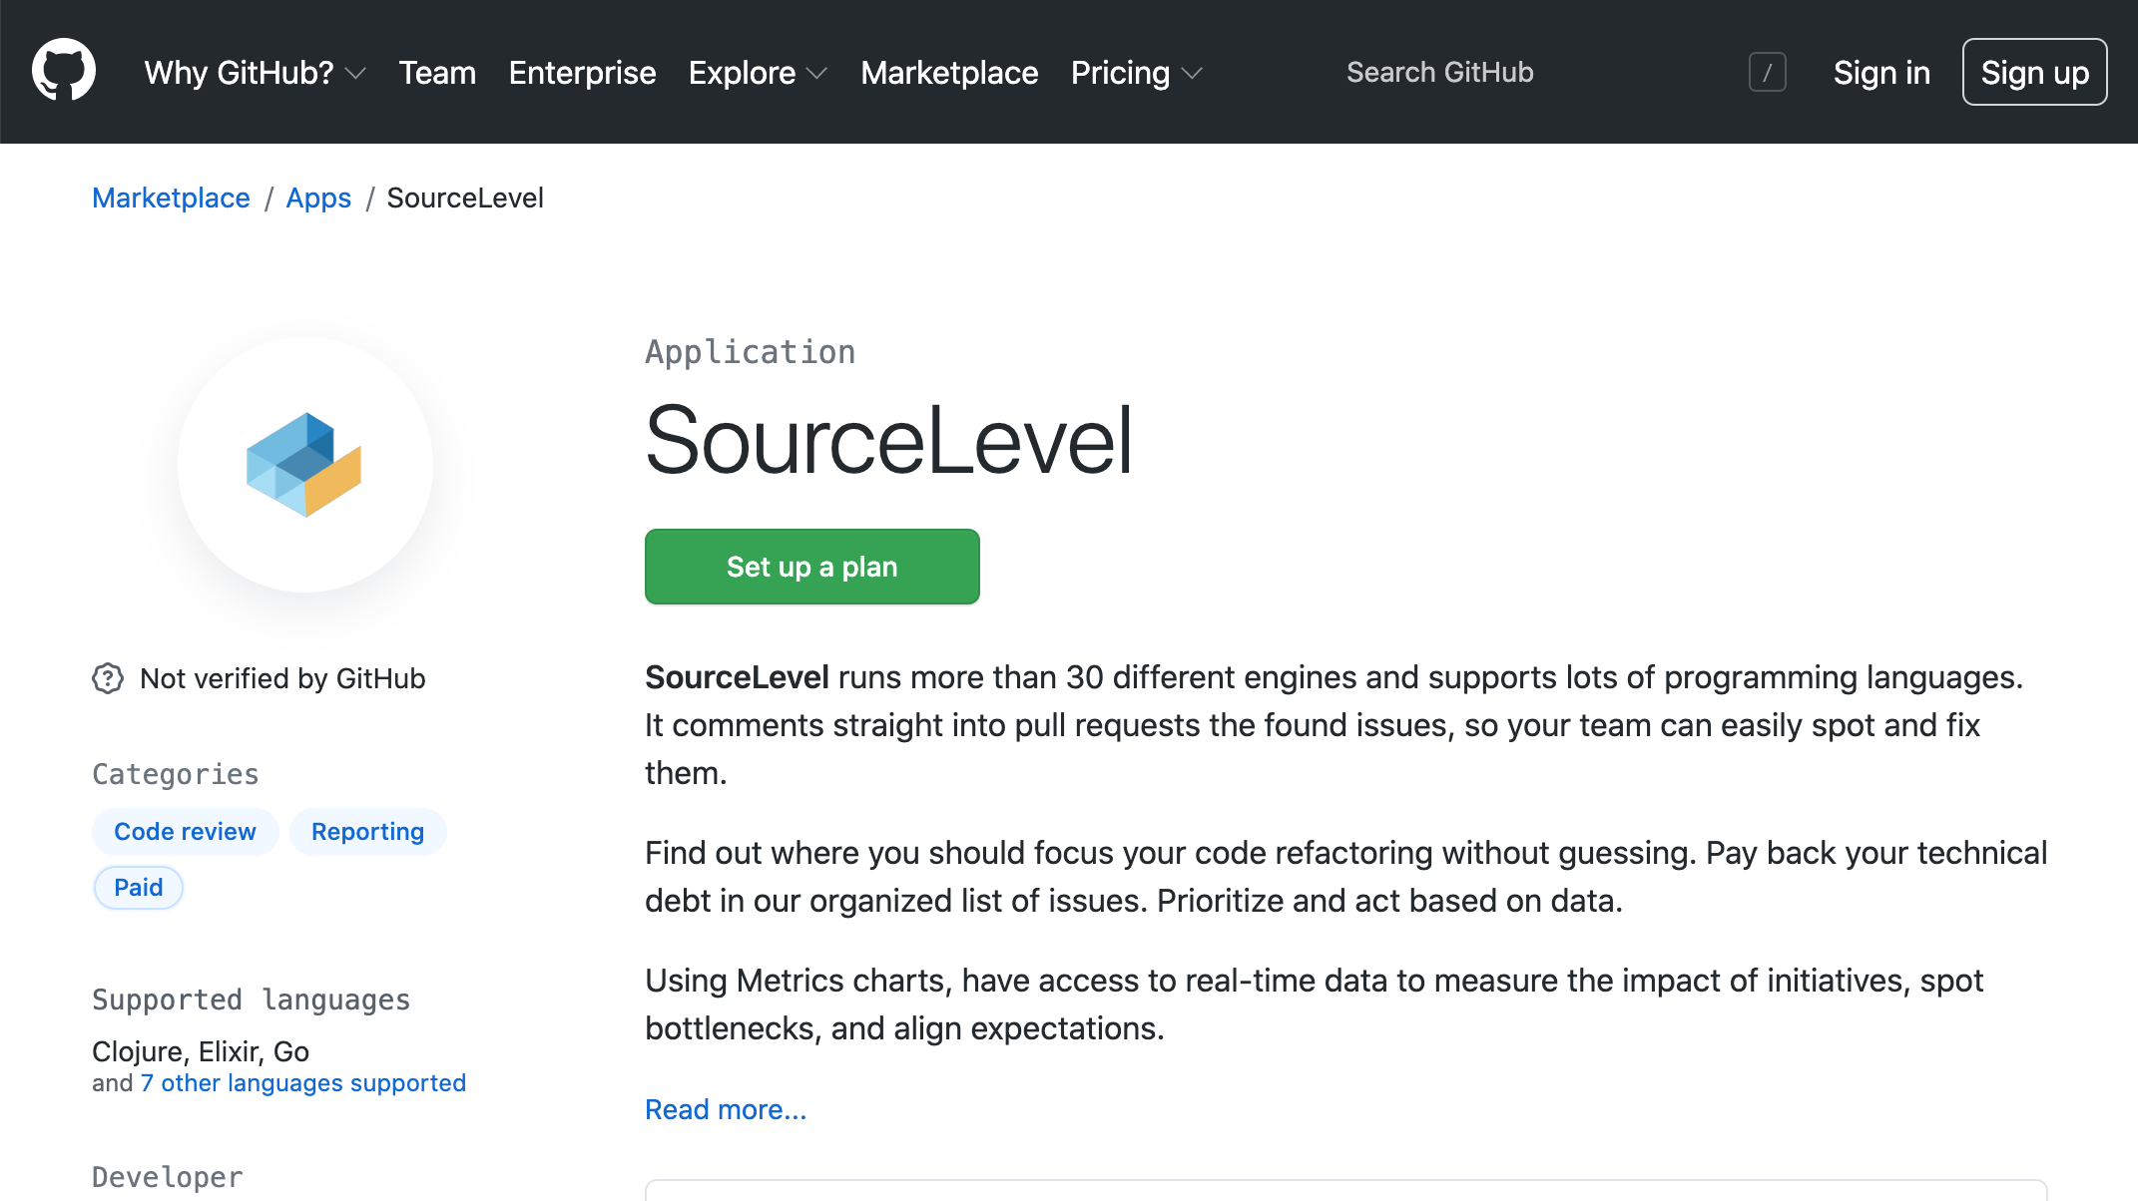Image resolution: width=2138 pixels, height=1201 pixels.
Task: Click the GitHub octocat logo
Action: click(x=64, y=71)
